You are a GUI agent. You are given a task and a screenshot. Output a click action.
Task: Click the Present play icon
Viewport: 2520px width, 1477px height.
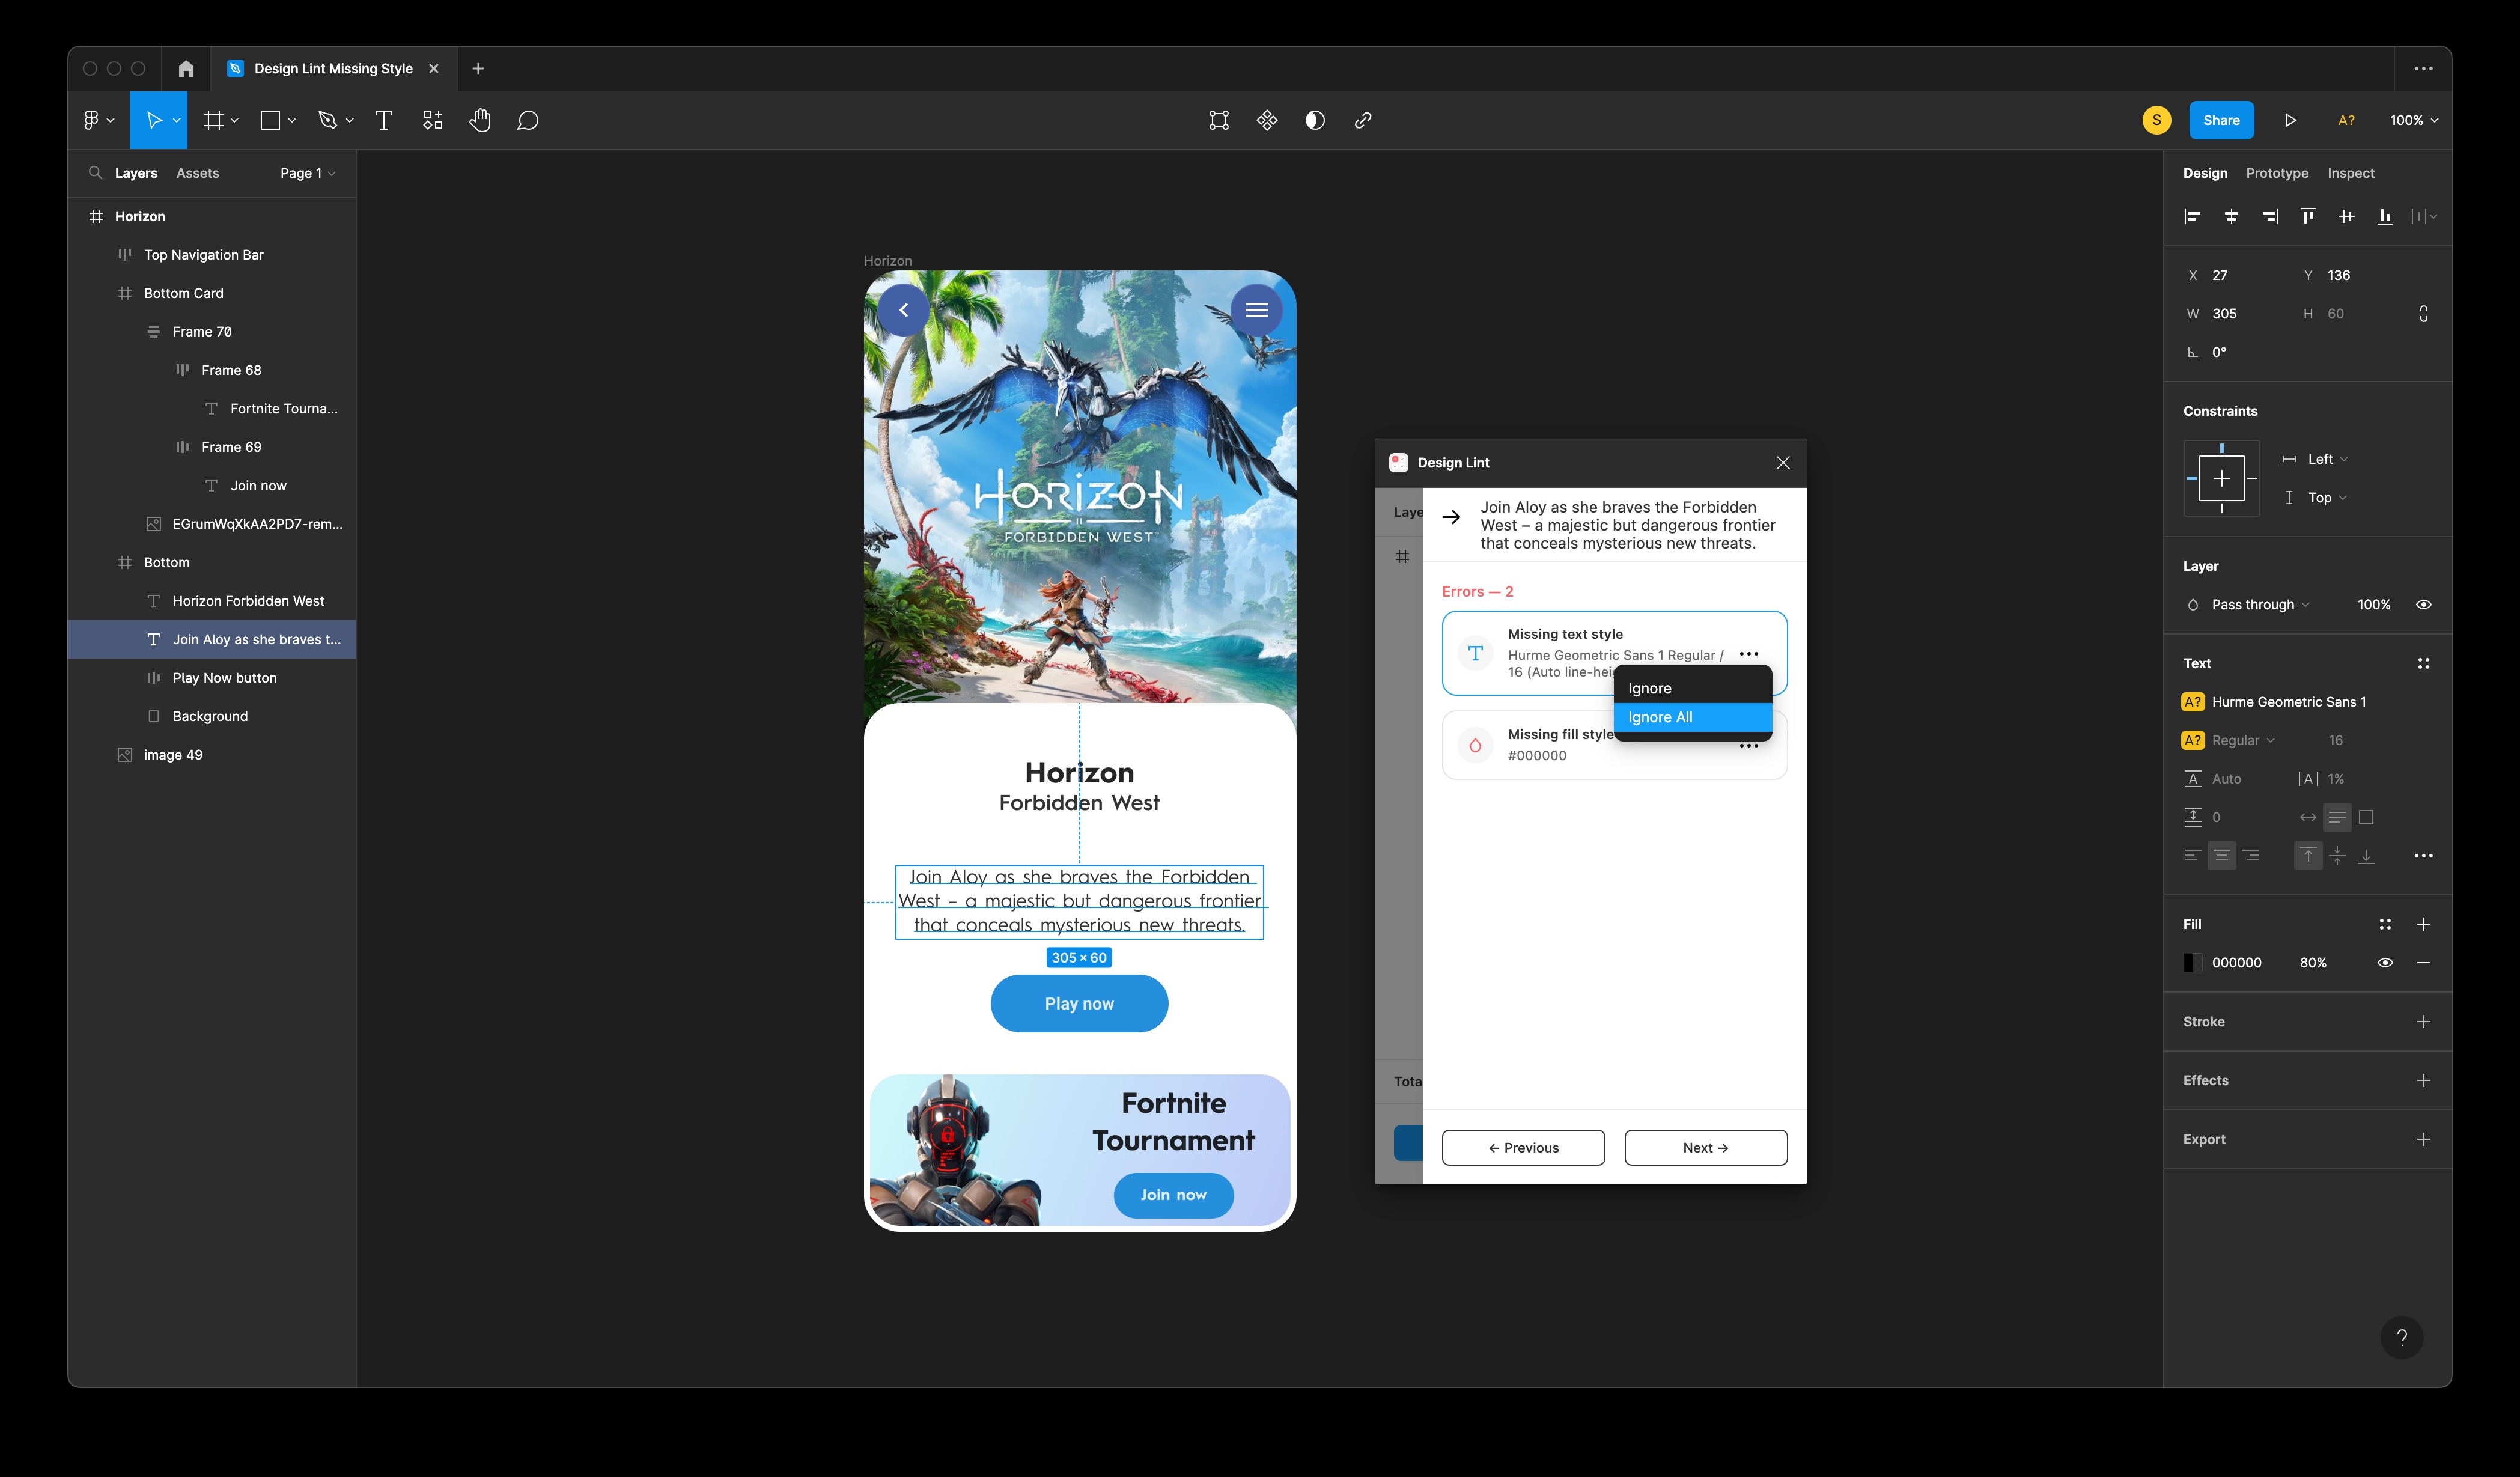[2290, 120]
